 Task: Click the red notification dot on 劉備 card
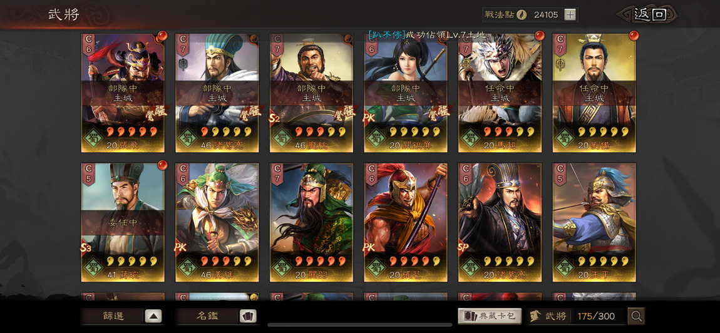[634, 36]
